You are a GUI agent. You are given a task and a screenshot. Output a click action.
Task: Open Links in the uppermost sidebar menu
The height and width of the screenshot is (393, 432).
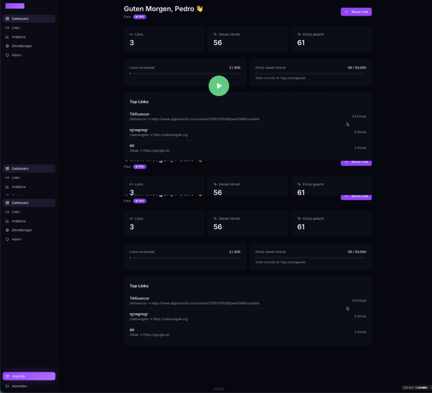click(29, 28)
